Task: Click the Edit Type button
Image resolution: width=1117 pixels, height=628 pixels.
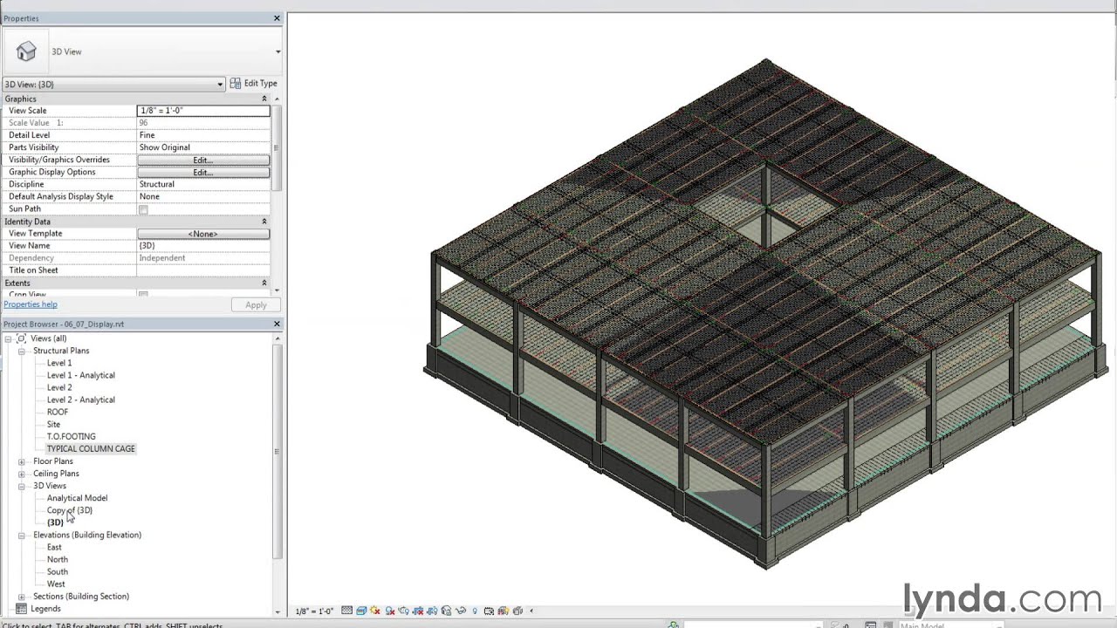Action: tap(254, 83)
